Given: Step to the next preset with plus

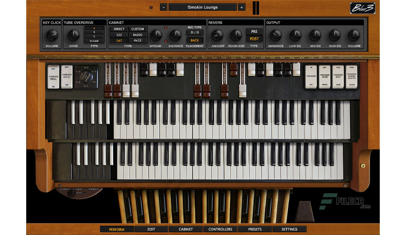Looking at the screenshot, I should coord(241,7).
